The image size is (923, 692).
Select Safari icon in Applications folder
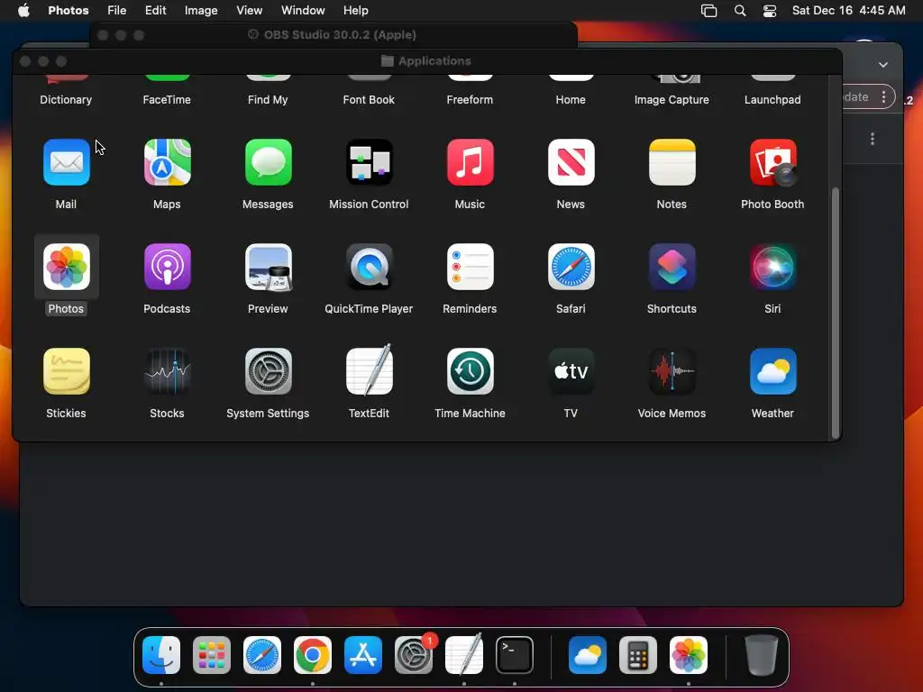point(571,267)
